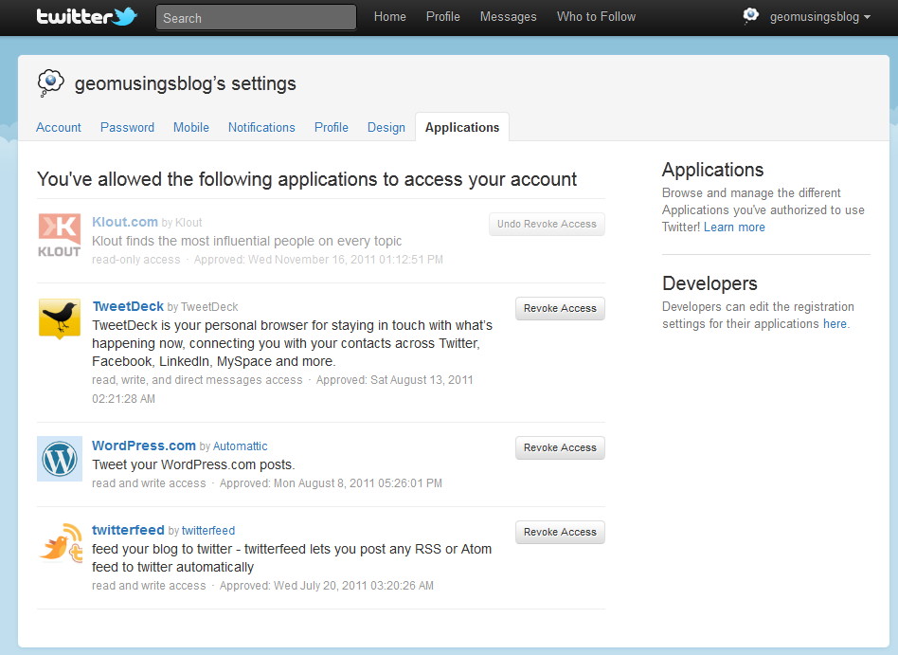The width and height of the screenshot is (898, 655).
Task: Revoke access for twitterfeed
Action: point(560,532)
